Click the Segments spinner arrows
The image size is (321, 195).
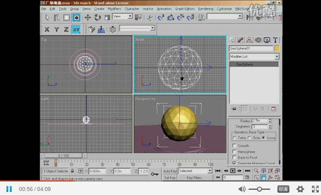(270, 127)
